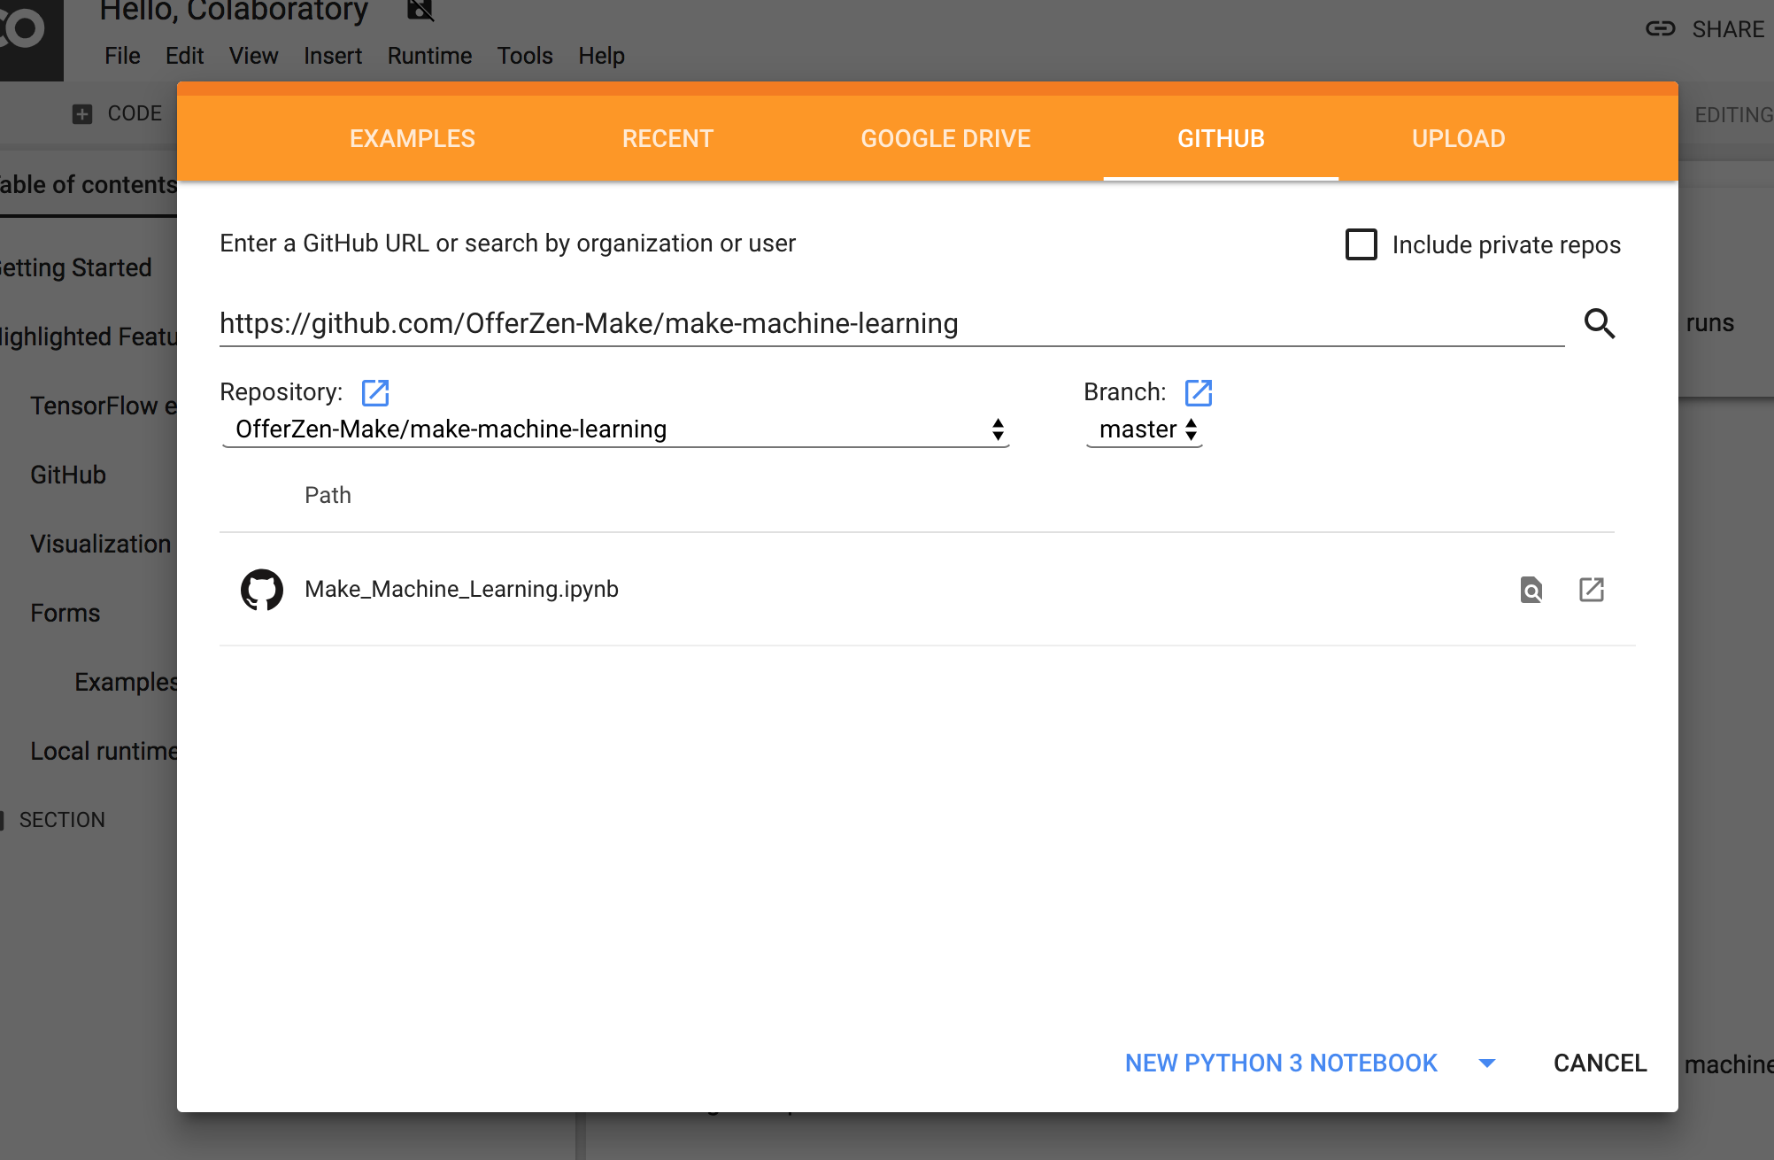Expand the Repository dropdown
1774x1160 pixels.
(x=615, y=429)
